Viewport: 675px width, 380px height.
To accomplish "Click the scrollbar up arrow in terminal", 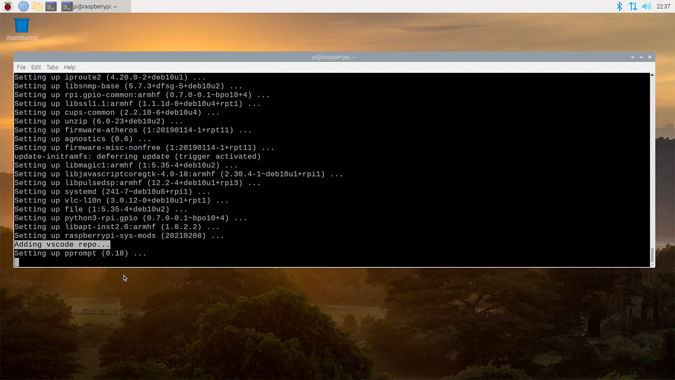I will tap(652, 75).
